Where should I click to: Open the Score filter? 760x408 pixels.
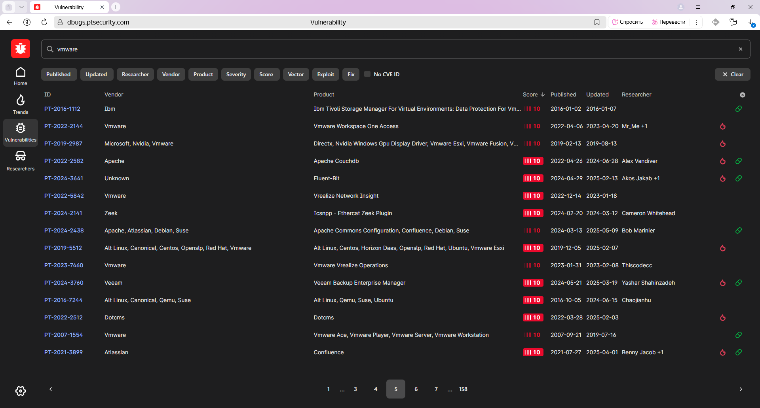coord(266,74)
